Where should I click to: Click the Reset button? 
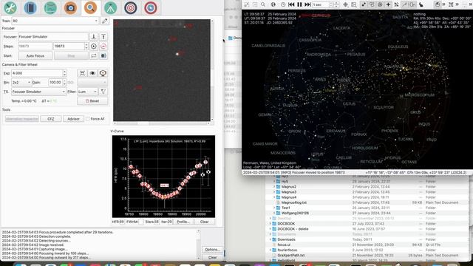click(x=92, y=100)
